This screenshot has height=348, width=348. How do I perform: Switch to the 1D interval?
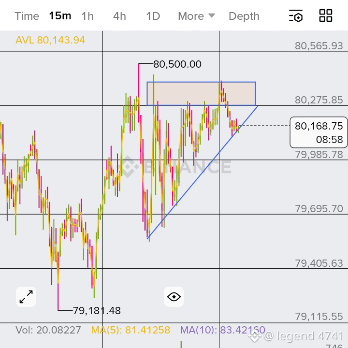pyautogui.click(x=153, y=16)
